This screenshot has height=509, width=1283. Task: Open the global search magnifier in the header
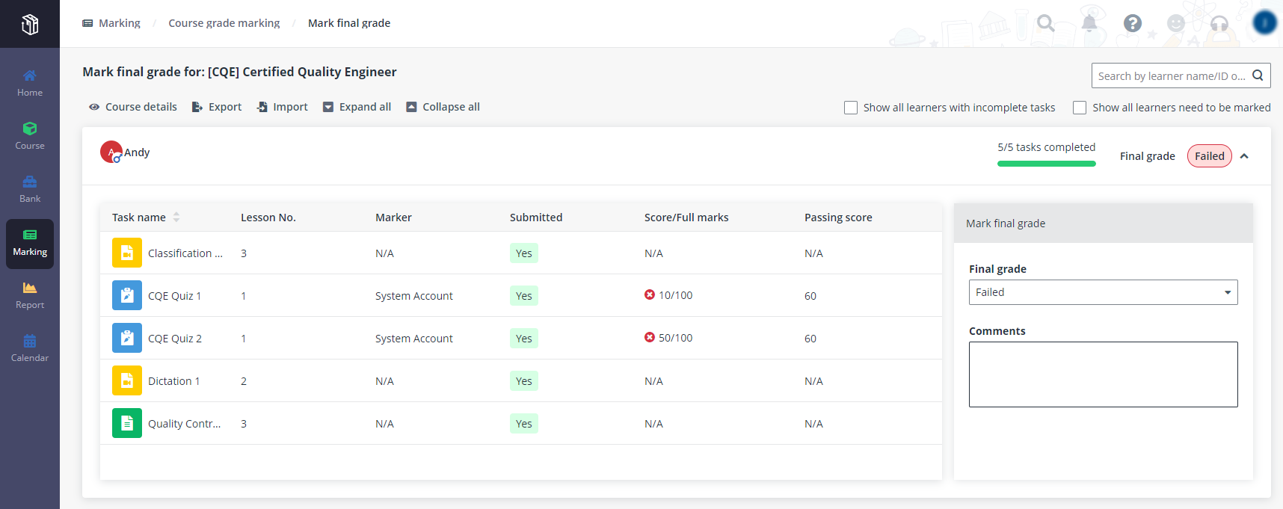tap(1046, 23)
